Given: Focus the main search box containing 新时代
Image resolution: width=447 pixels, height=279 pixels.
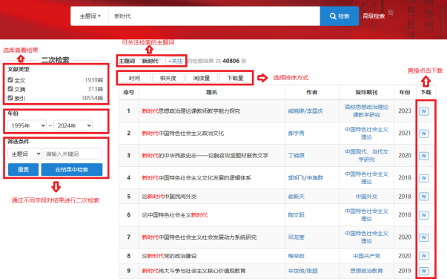Looking at the screenshot, I should [x=214, y=16].
